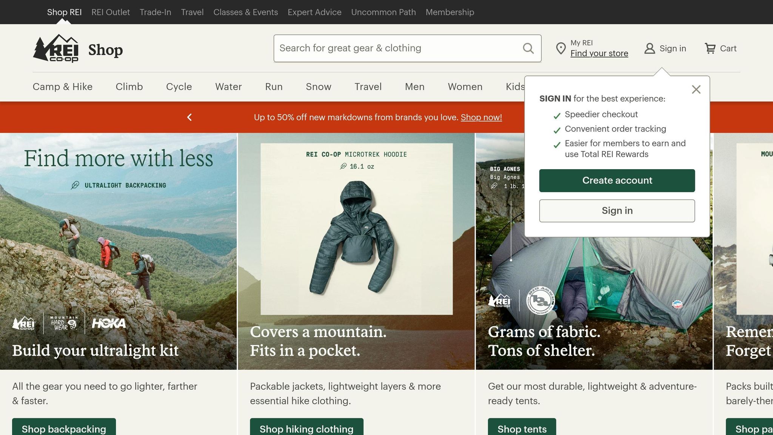This screenshot has width=773, height=435.
Task: Open Expert Advice in top bar
Action: coord(314,12)
